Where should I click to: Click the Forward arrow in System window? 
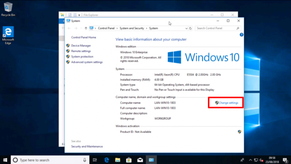pos(76,28)
